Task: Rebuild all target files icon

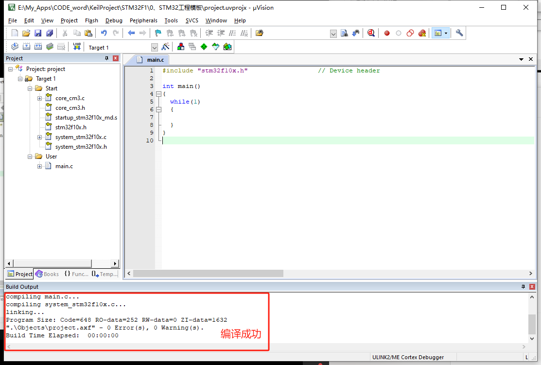Action: 38,47
